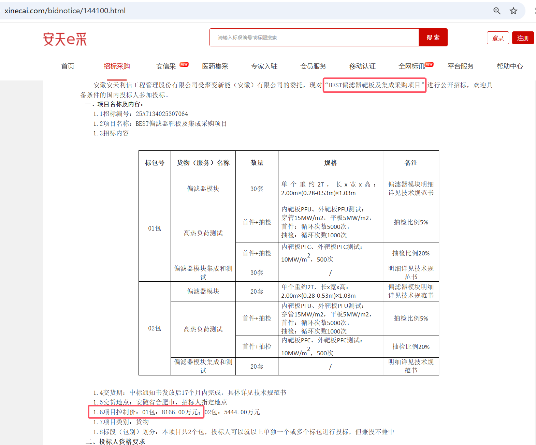Click 高热负荷测试 cell in 02包

203,329
